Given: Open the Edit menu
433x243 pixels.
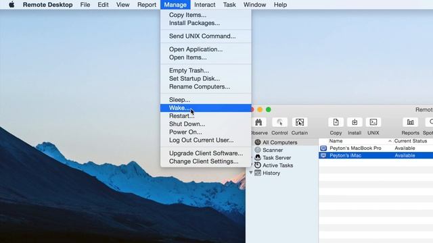Looking at the screenshot, I should coord(103,5).
